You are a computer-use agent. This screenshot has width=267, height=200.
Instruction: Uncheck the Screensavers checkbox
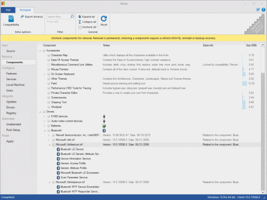[x=49, y=98]
